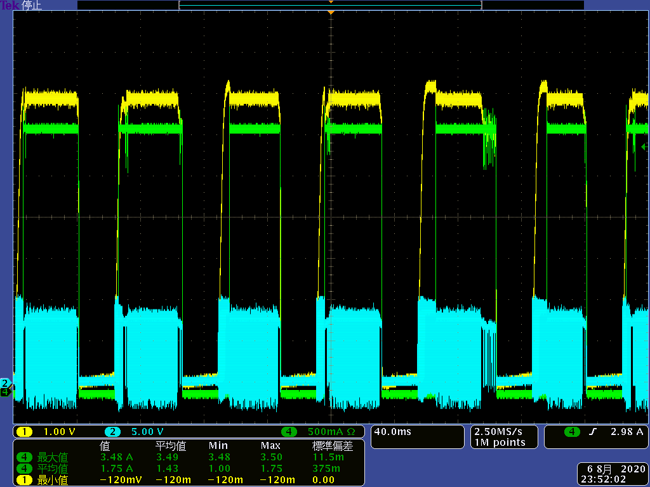This screenshot has width=650, height=487.
Task: Click the 40.0ms horizontal timebase readout
Action: click(x=392, y=431)
